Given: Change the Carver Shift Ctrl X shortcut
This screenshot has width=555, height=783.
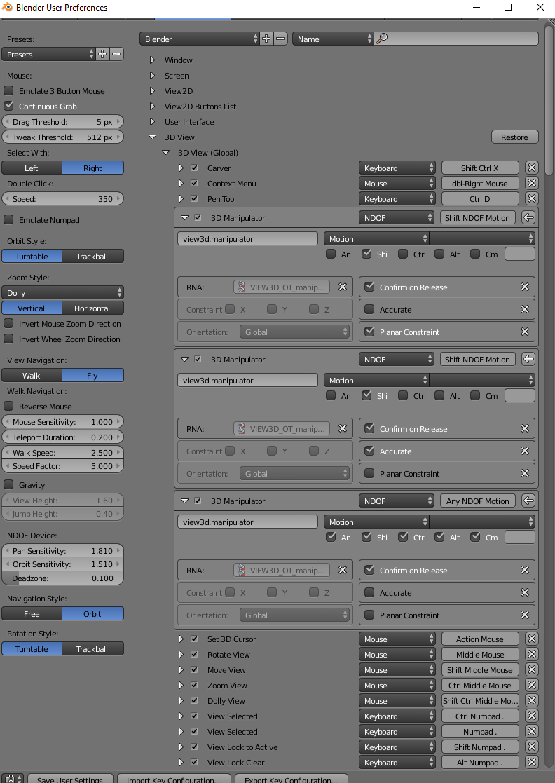Looking at the screenshot, I should (479, 168).
